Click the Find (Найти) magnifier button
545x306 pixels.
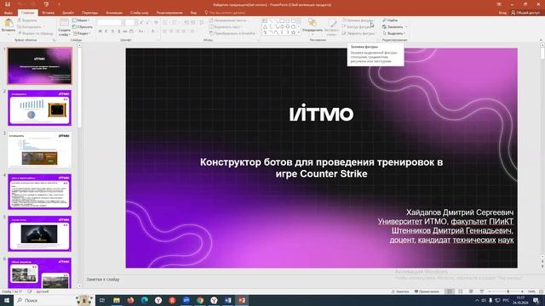[x=390, y=20]
